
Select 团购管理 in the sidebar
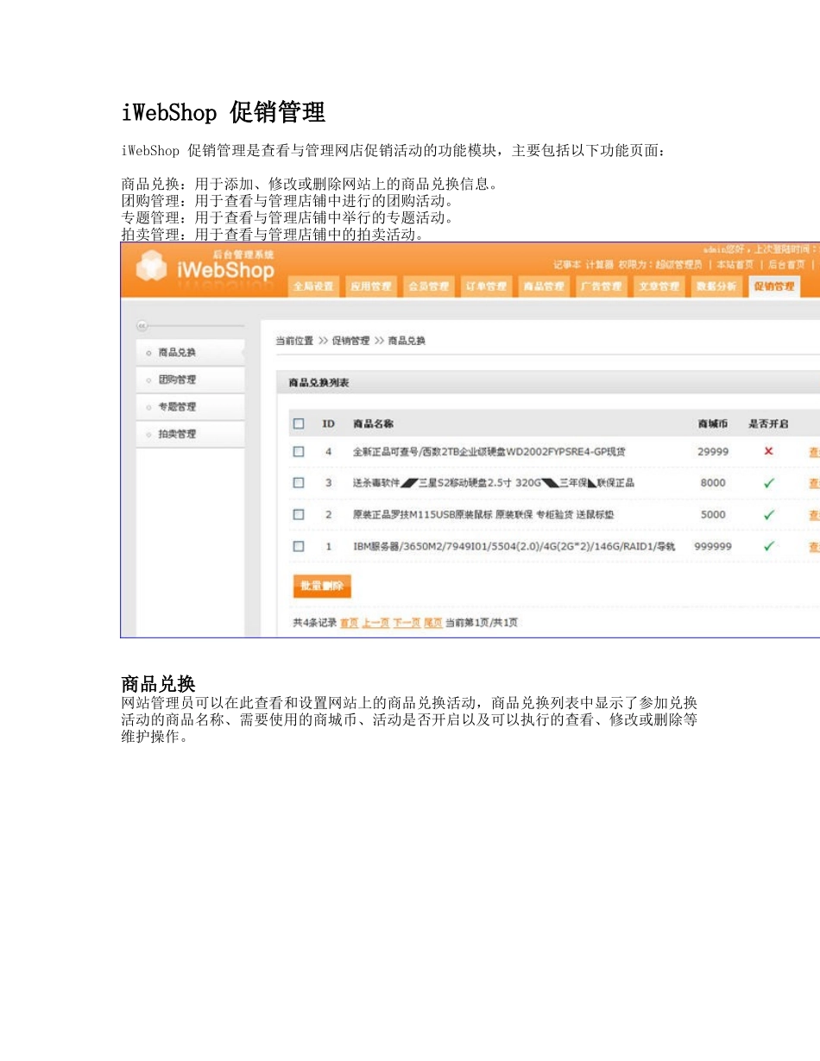coord(191,380)
